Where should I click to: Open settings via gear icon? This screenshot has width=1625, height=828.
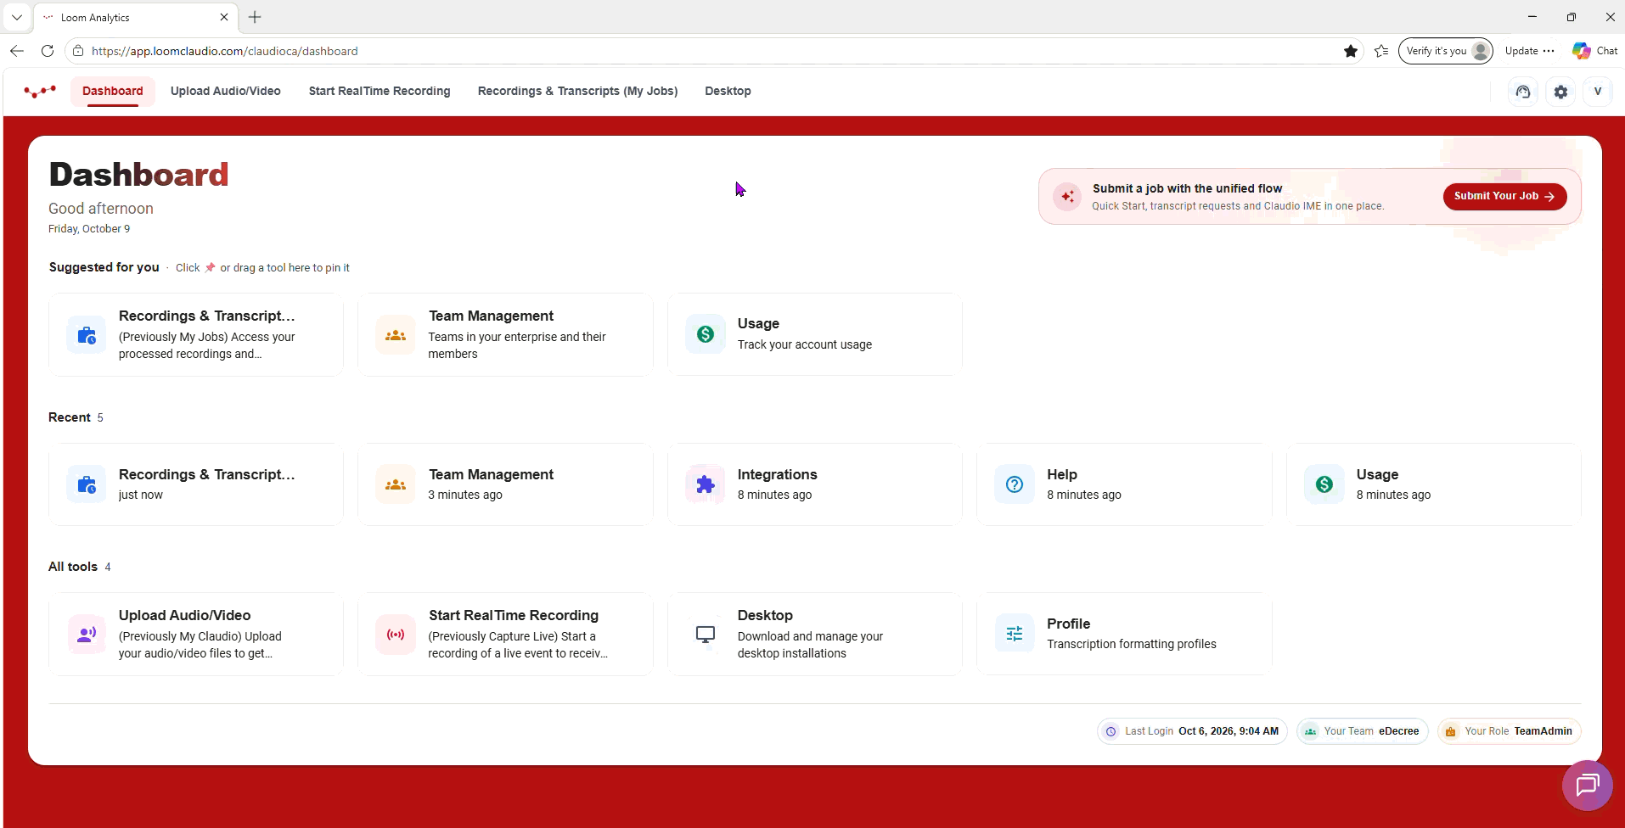click(x=1560, y=92)
